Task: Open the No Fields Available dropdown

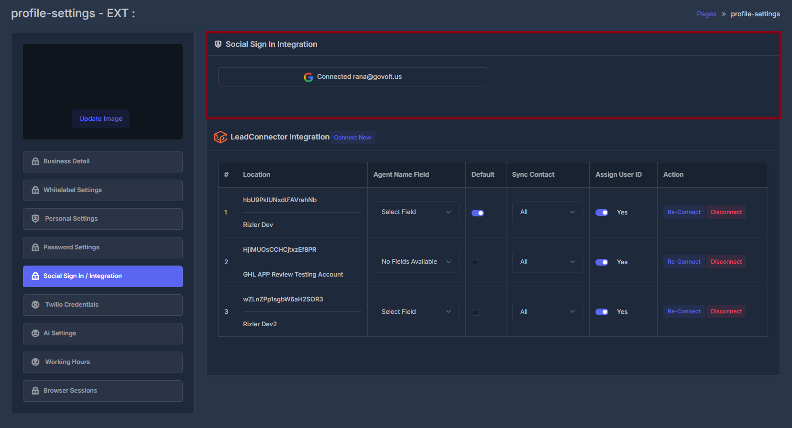Action: (417, 262)
